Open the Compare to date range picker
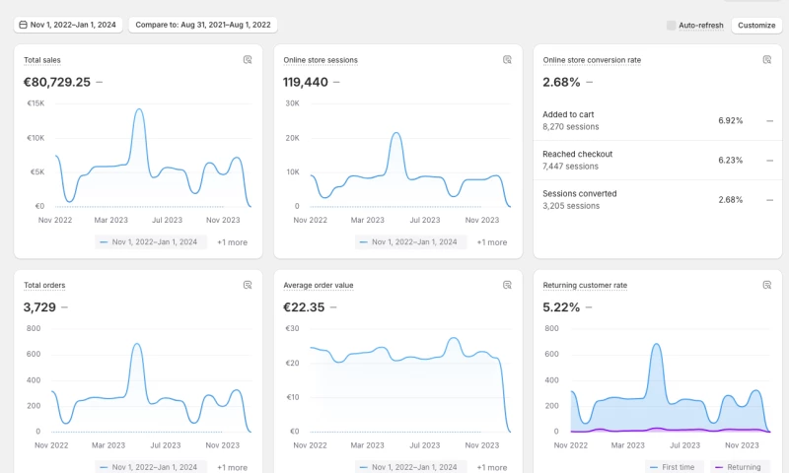The image size is (789, 473). tap(203, 25)
